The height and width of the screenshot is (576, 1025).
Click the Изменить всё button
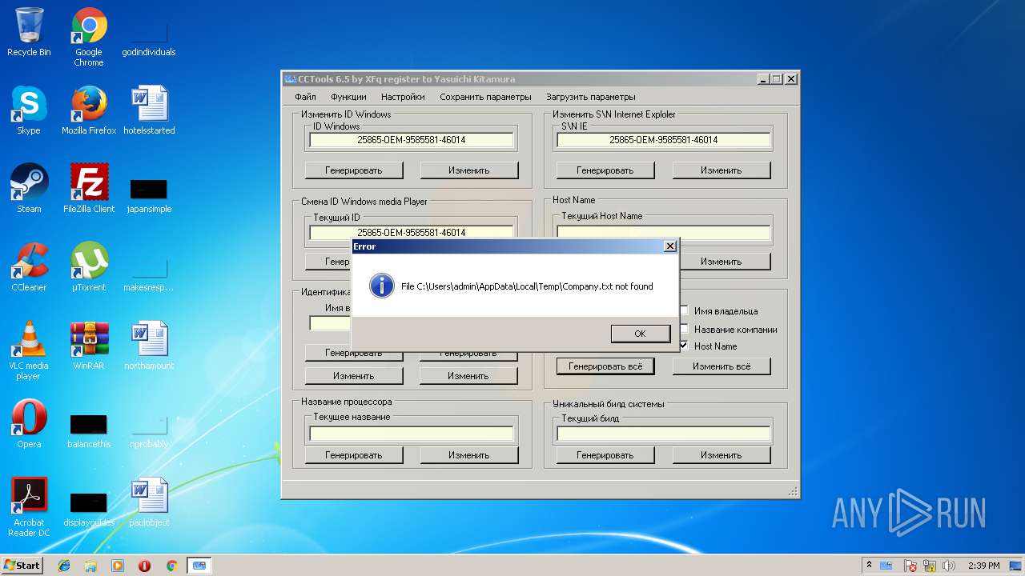tap(721, 366)
